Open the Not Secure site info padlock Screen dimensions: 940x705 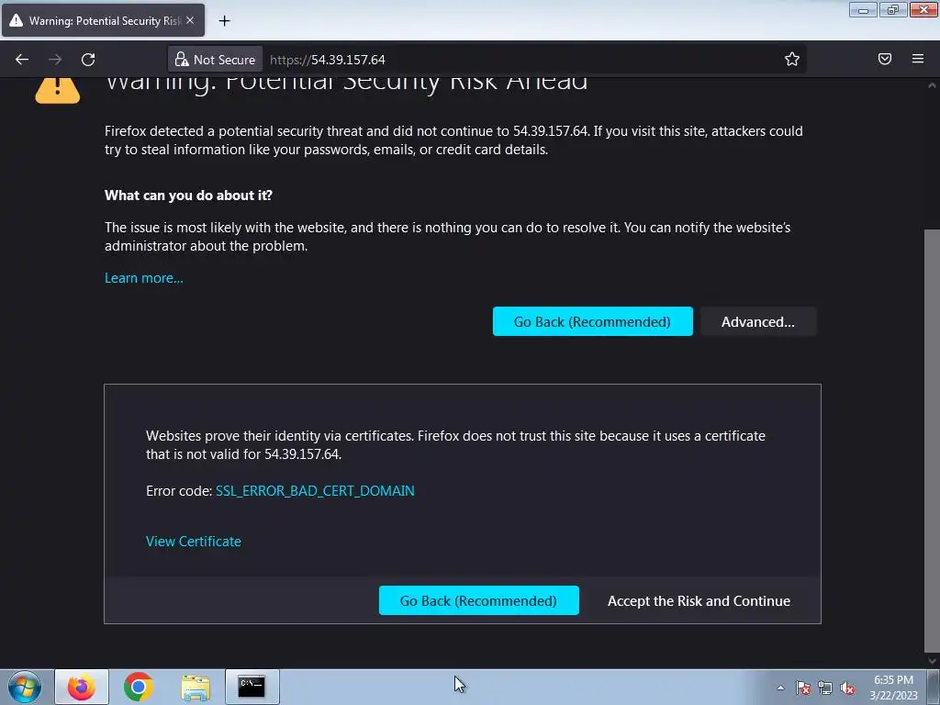click(x=215, y=60)
